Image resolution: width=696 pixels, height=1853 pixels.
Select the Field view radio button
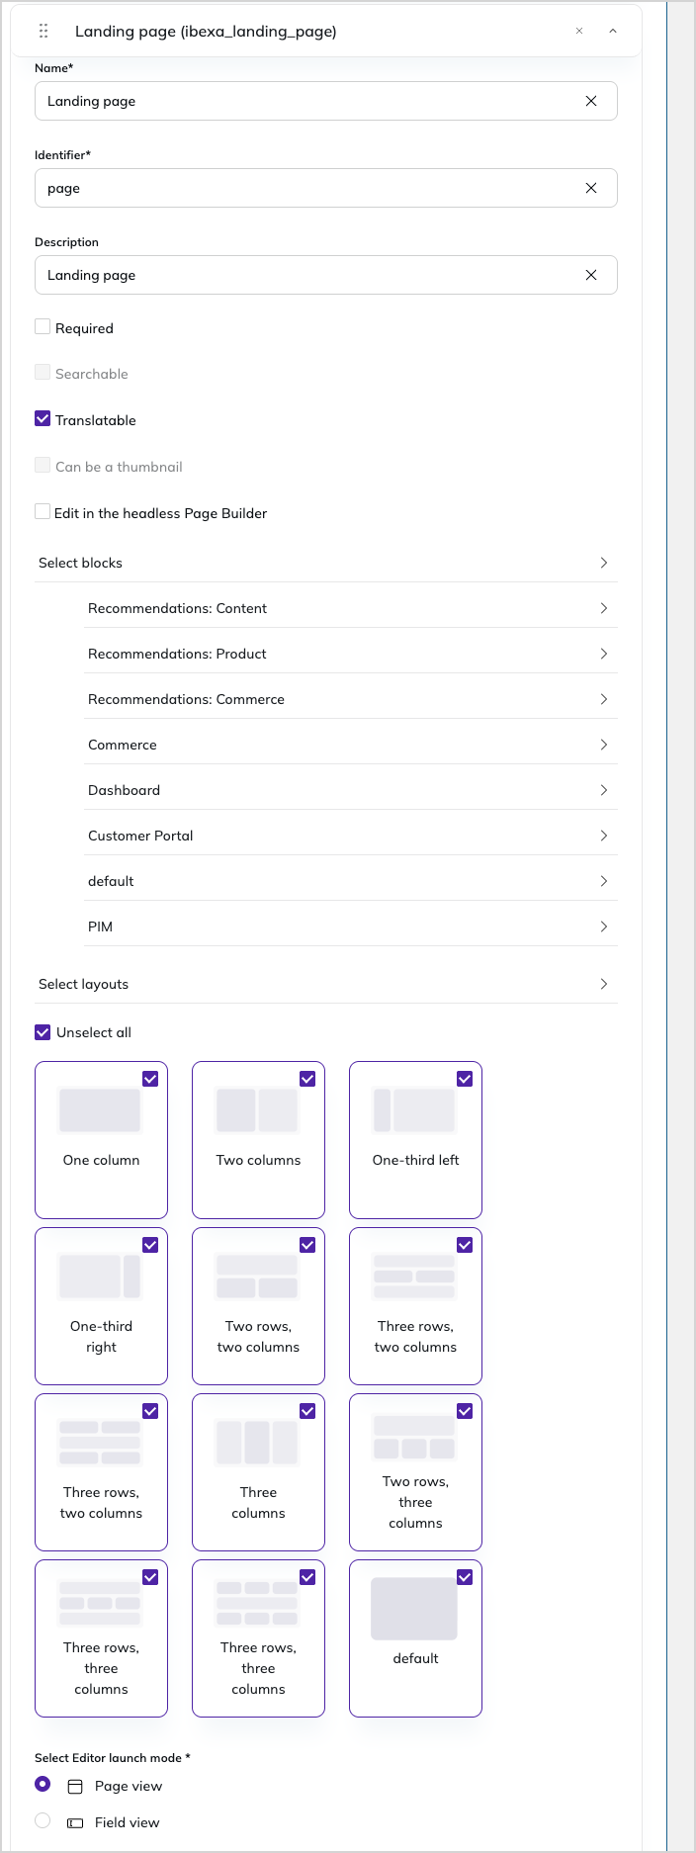pyautogui.click(x=43, y=1820)
